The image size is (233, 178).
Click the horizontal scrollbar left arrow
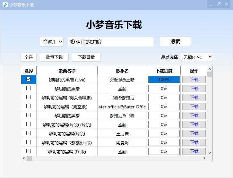24,158
